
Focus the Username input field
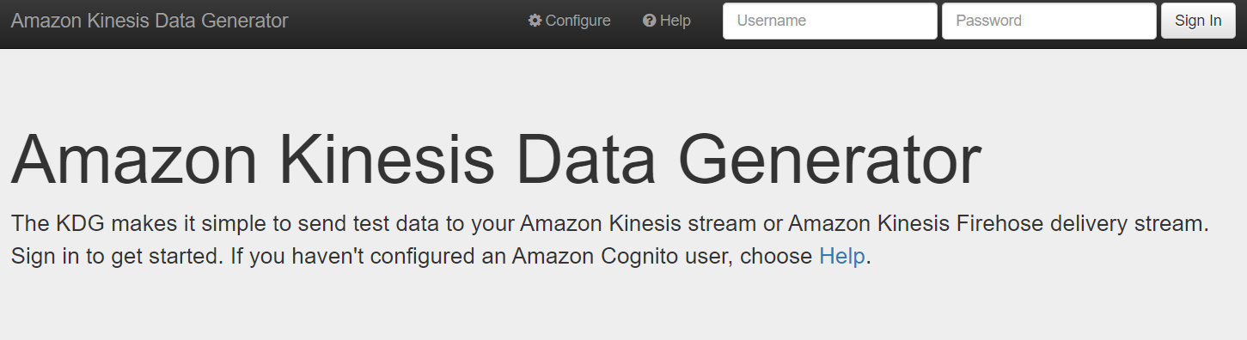(830, 21)
